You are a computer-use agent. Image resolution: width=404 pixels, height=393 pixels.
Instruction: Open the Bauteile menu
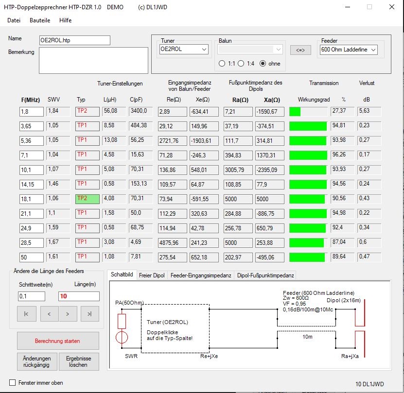pyautogui.click(x=40, y=20)
